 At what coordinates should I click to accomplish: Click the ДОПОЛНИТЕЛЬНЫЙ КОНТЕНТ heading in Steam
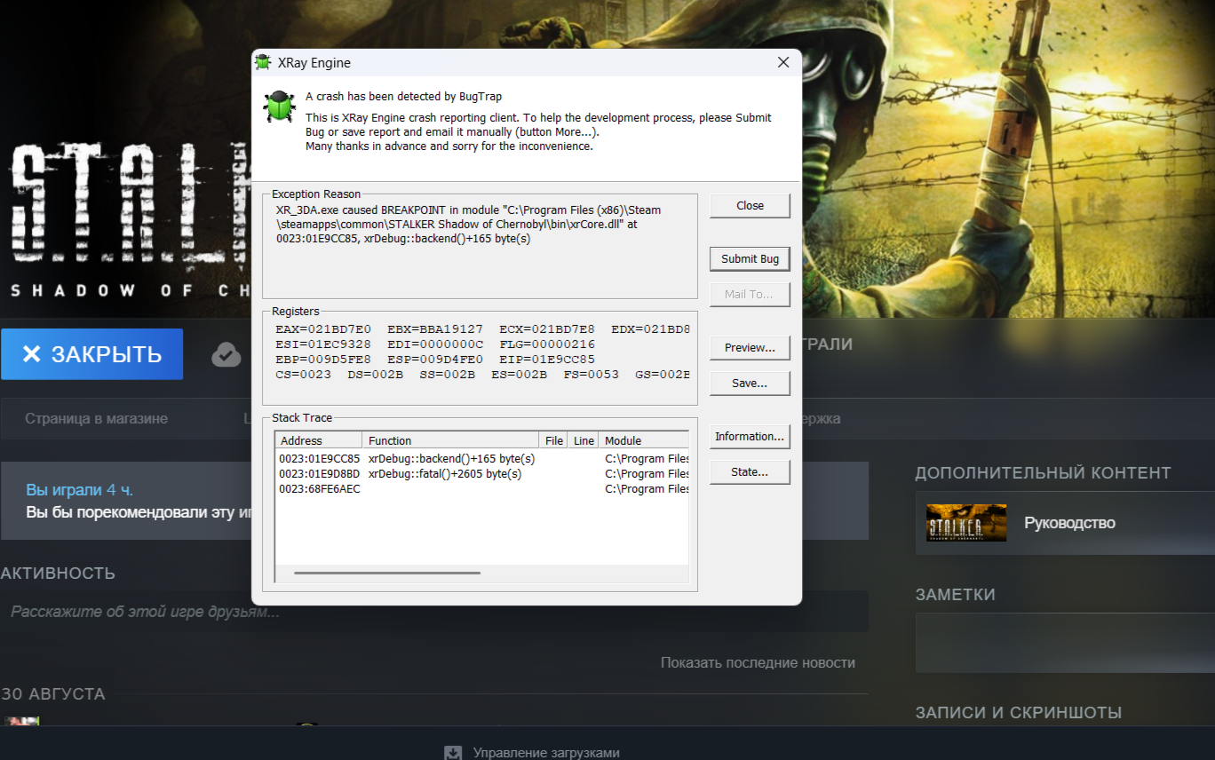[x=1044, y=473]
